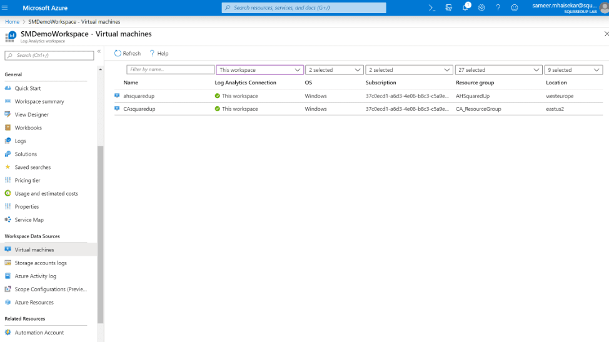Screen dimensions: 609x342
Task: Click the AHSquaredUp resource group cell
Action: point(473,96)
